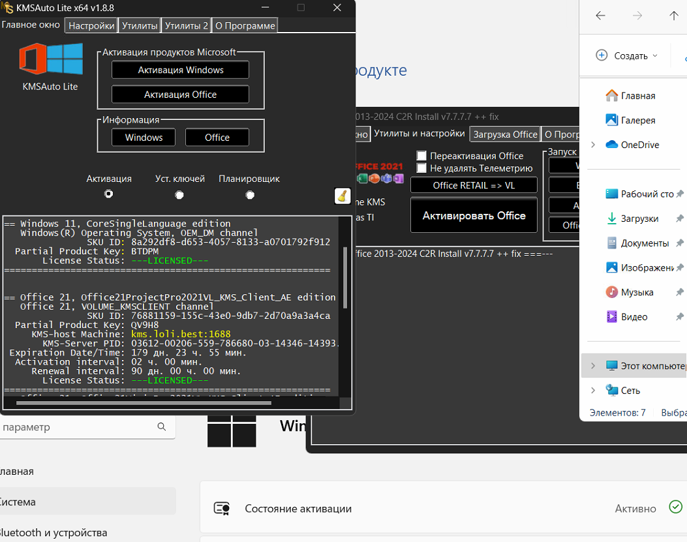Enable Не удалять Телеметрию checkbox
This screenshot has height=542, width=687.
pyautogui.click(x=421, y=168)
